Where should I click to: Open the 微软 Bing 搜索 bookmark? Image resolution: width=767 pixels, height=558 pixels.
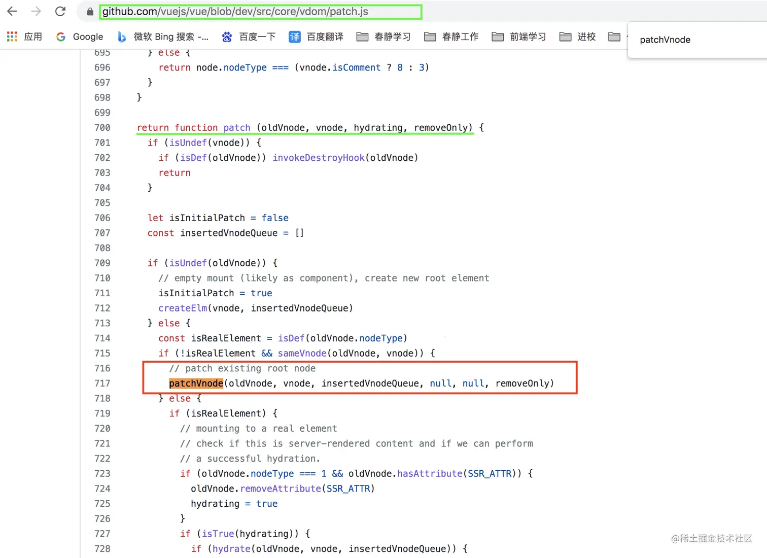[163, 37]
